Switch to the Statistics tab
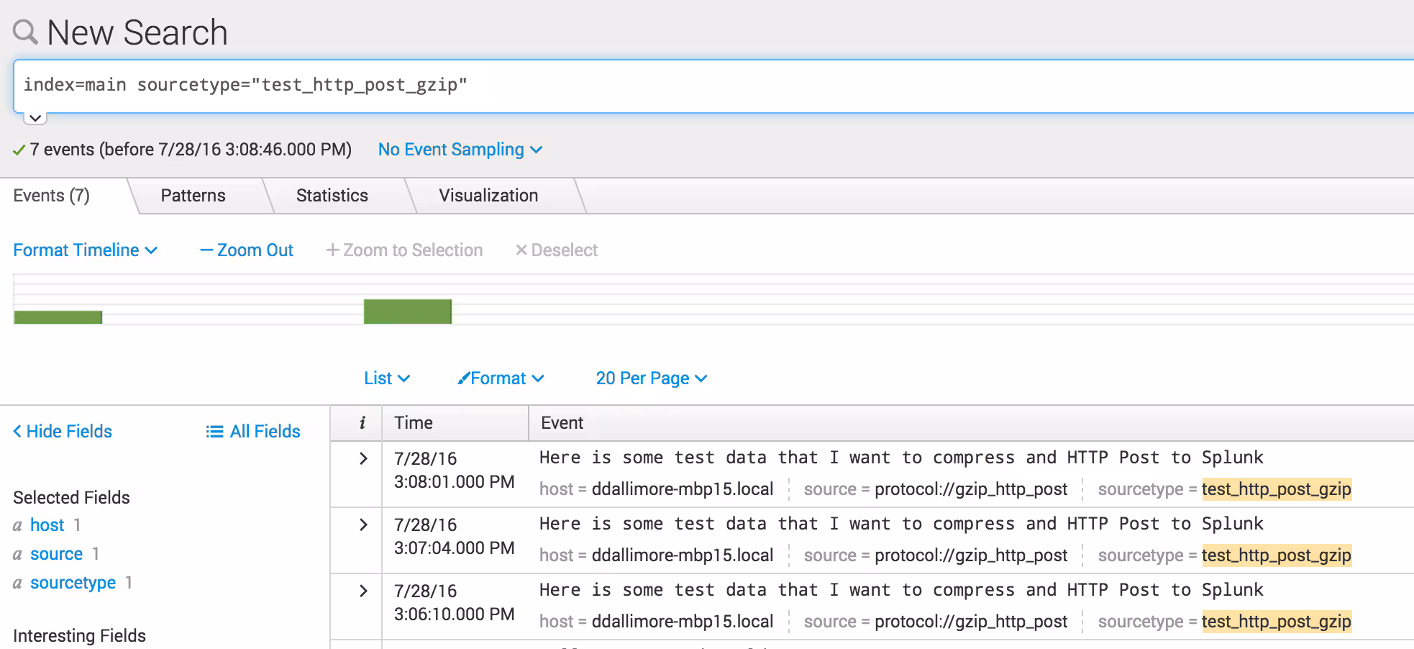1414x649 pixels. pyautogui.click(x=332, y=196)
